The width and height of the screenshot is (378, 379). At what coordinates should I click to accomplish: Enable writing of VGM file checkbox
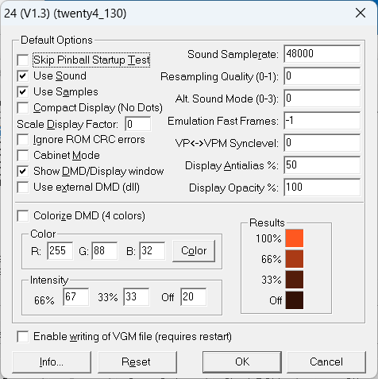(23, 337)
